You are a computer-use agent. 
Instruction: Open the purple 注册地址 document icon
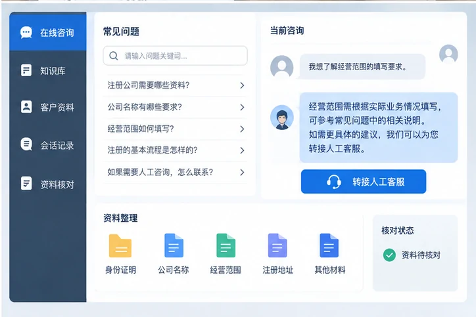[x=277, y=245]
